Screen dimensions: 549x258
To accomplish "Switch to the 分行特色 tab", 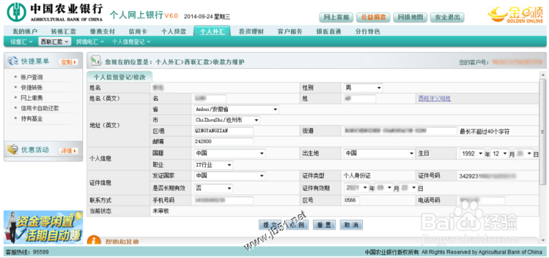I will [x=367, y=31].
